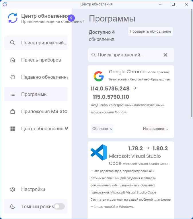Click the moon dark mode icon
The height and width of the screenshot is (219, 193).
[13, 206]
